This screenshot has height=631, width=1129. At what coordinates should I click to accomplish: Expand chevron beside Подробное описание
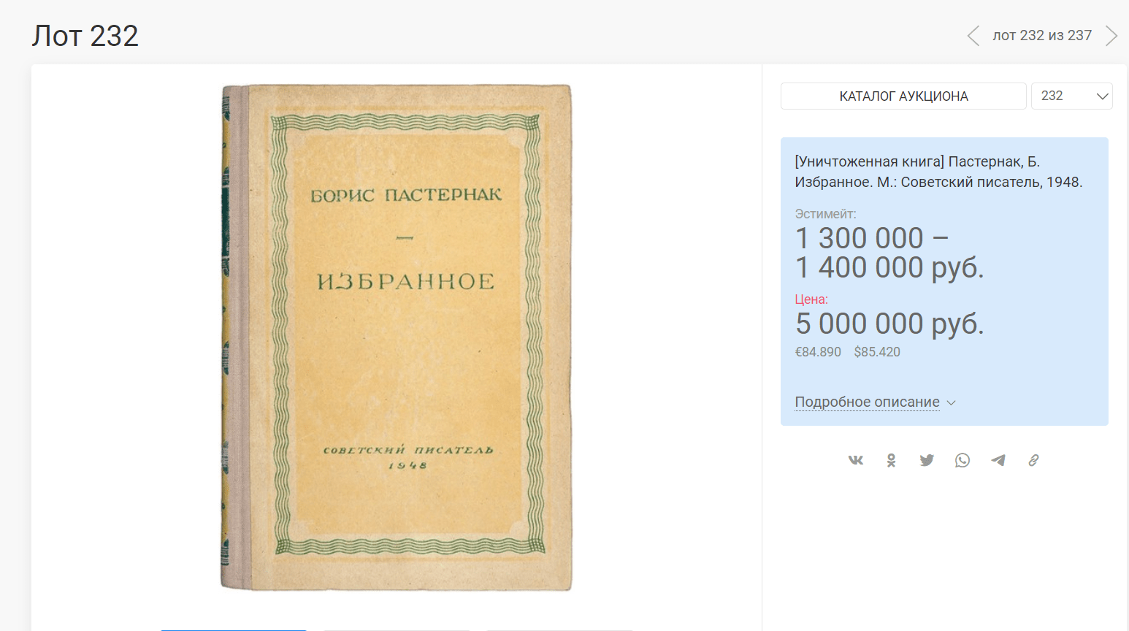click(x=951, y=403)
